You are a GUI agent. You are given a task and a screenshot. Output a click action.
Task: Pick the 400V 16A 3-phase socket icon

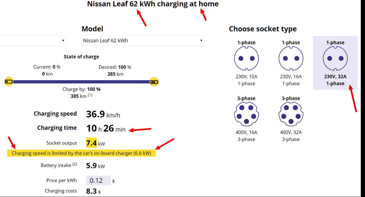pos(246,114)
